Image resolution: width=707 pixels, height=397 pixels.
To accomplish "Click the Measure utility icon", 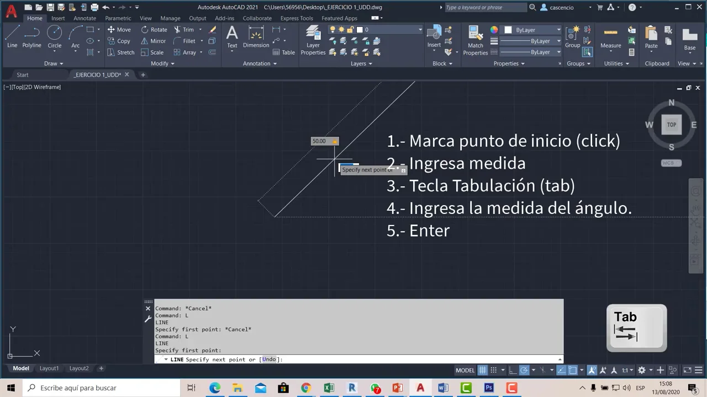I will coord(610,37).
